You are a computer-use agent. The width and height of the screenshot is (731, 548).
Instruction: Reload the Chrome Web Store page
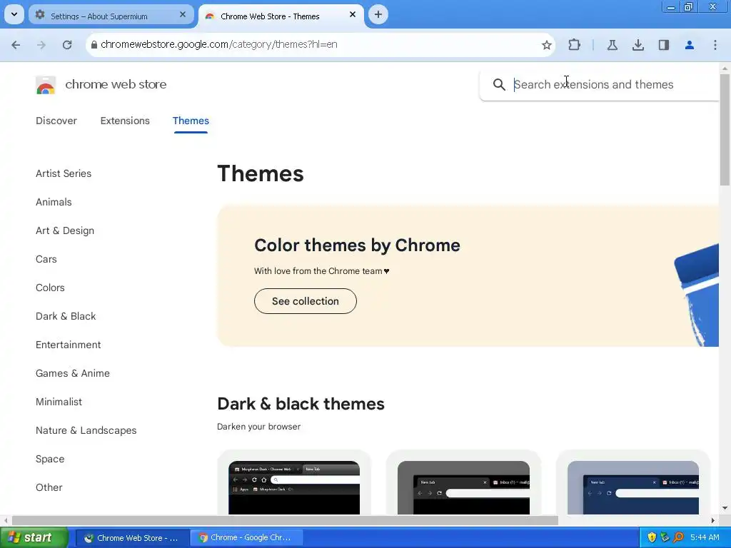[x=67, y=45]
